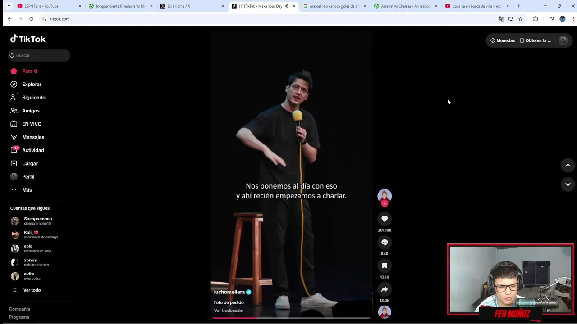577x324 pixels.
Task: Bookmark the video with the save icon
Action: pyautogui.click(x=385, y=266)
